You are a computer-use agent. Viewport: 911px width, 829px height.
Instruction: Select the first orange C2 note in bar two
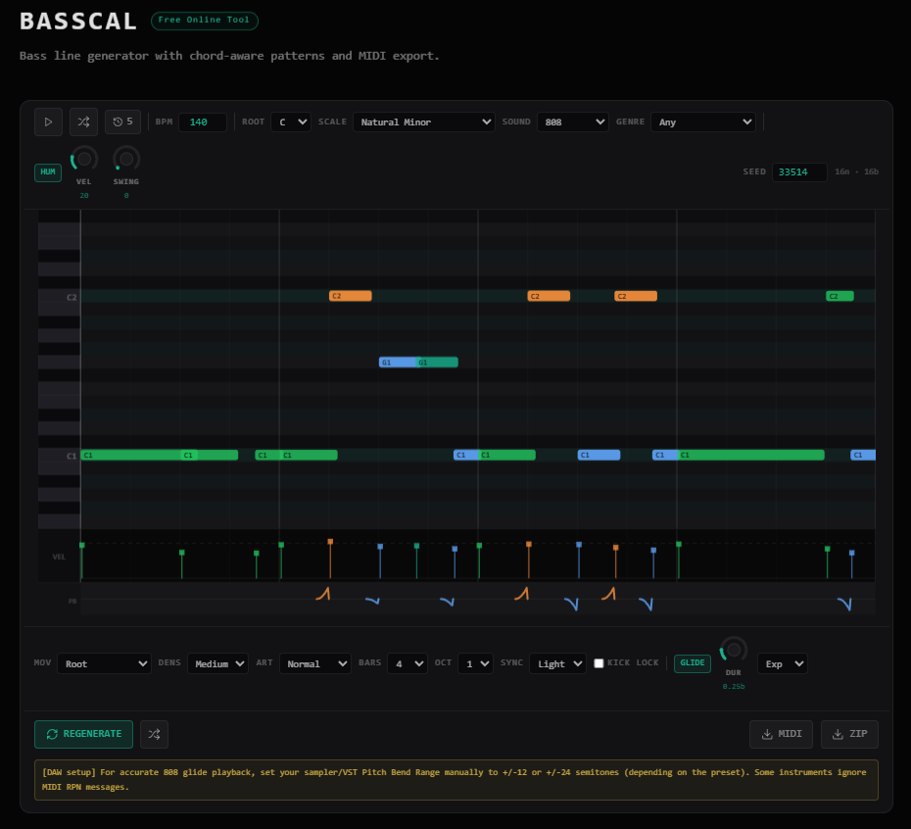[351, 296]
